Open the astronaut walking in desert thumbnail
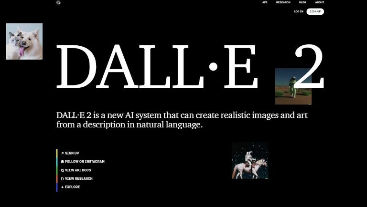Image resolution: width=367 pixels, height=207 pixels. (293, 86)
